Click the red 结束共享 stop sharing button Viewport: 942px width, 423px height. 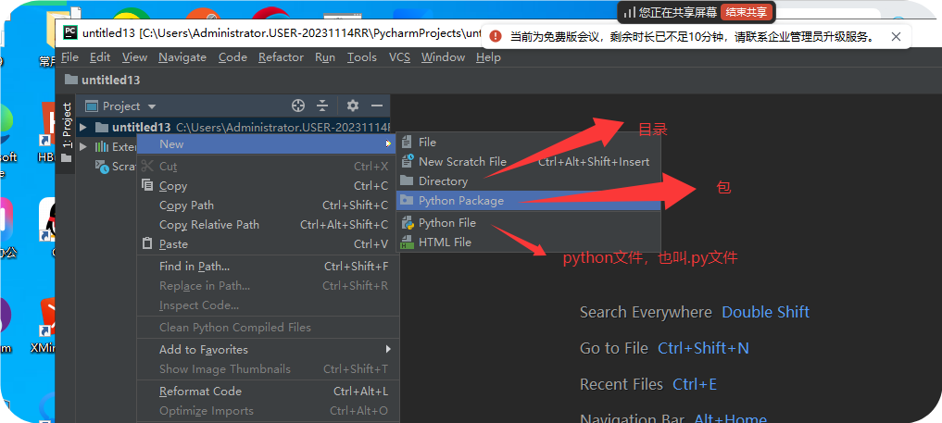747,12
